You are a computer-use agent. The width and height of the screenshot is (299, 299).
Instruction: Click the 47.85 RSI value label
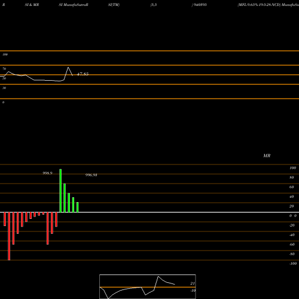pos(83,74)
